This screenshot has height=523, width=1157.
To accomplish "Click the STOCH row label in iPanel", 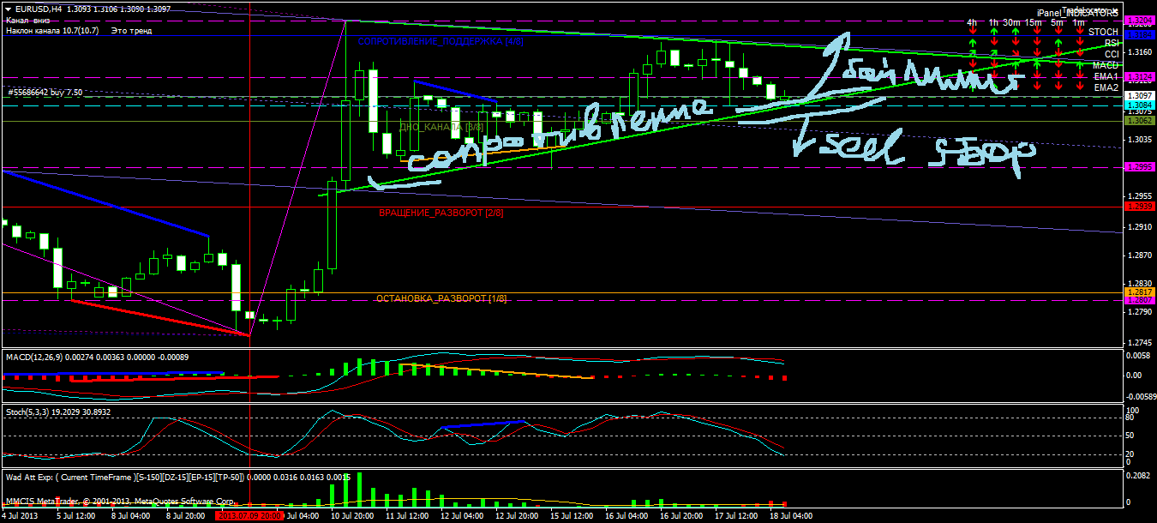I will (x=1103, y=32).
